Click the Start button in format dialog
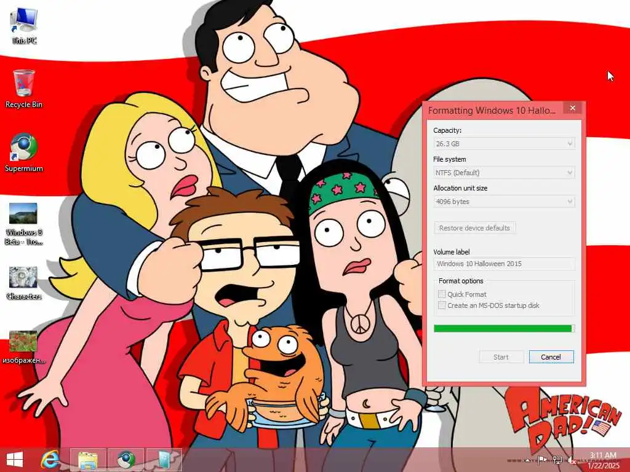630x472 pixels. pyautogui.click(x=501, y=357)
